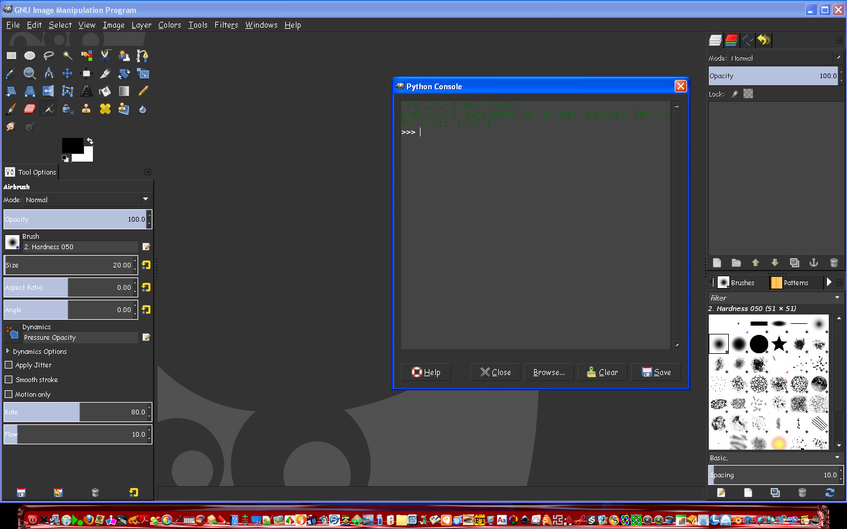
Task: Select the Blend gradient tool
Action: (124, 91)
